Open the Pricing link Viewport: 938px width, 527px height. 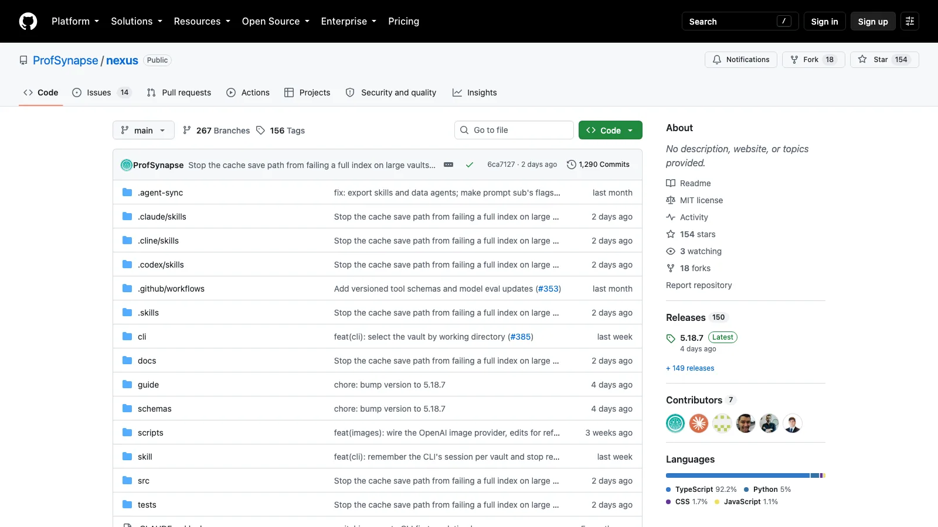point(403,21)
